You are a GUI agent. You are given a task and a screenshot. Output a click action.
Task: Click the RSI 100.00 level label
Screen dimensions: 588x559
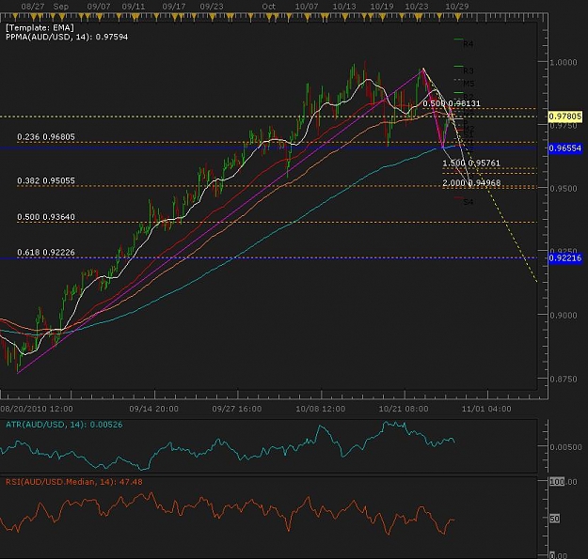[564, 482]
